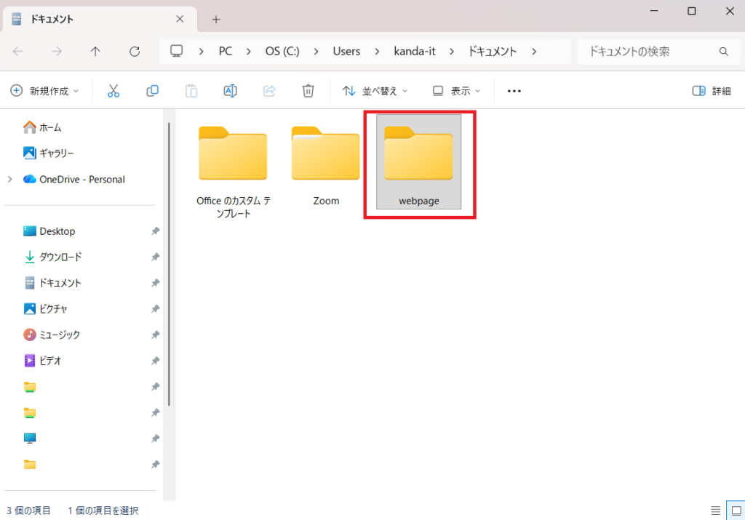Expand the OneDrive - Personal tree node
Image resolution: width=745 pixels, height=520 pixels.
point(9,180)
